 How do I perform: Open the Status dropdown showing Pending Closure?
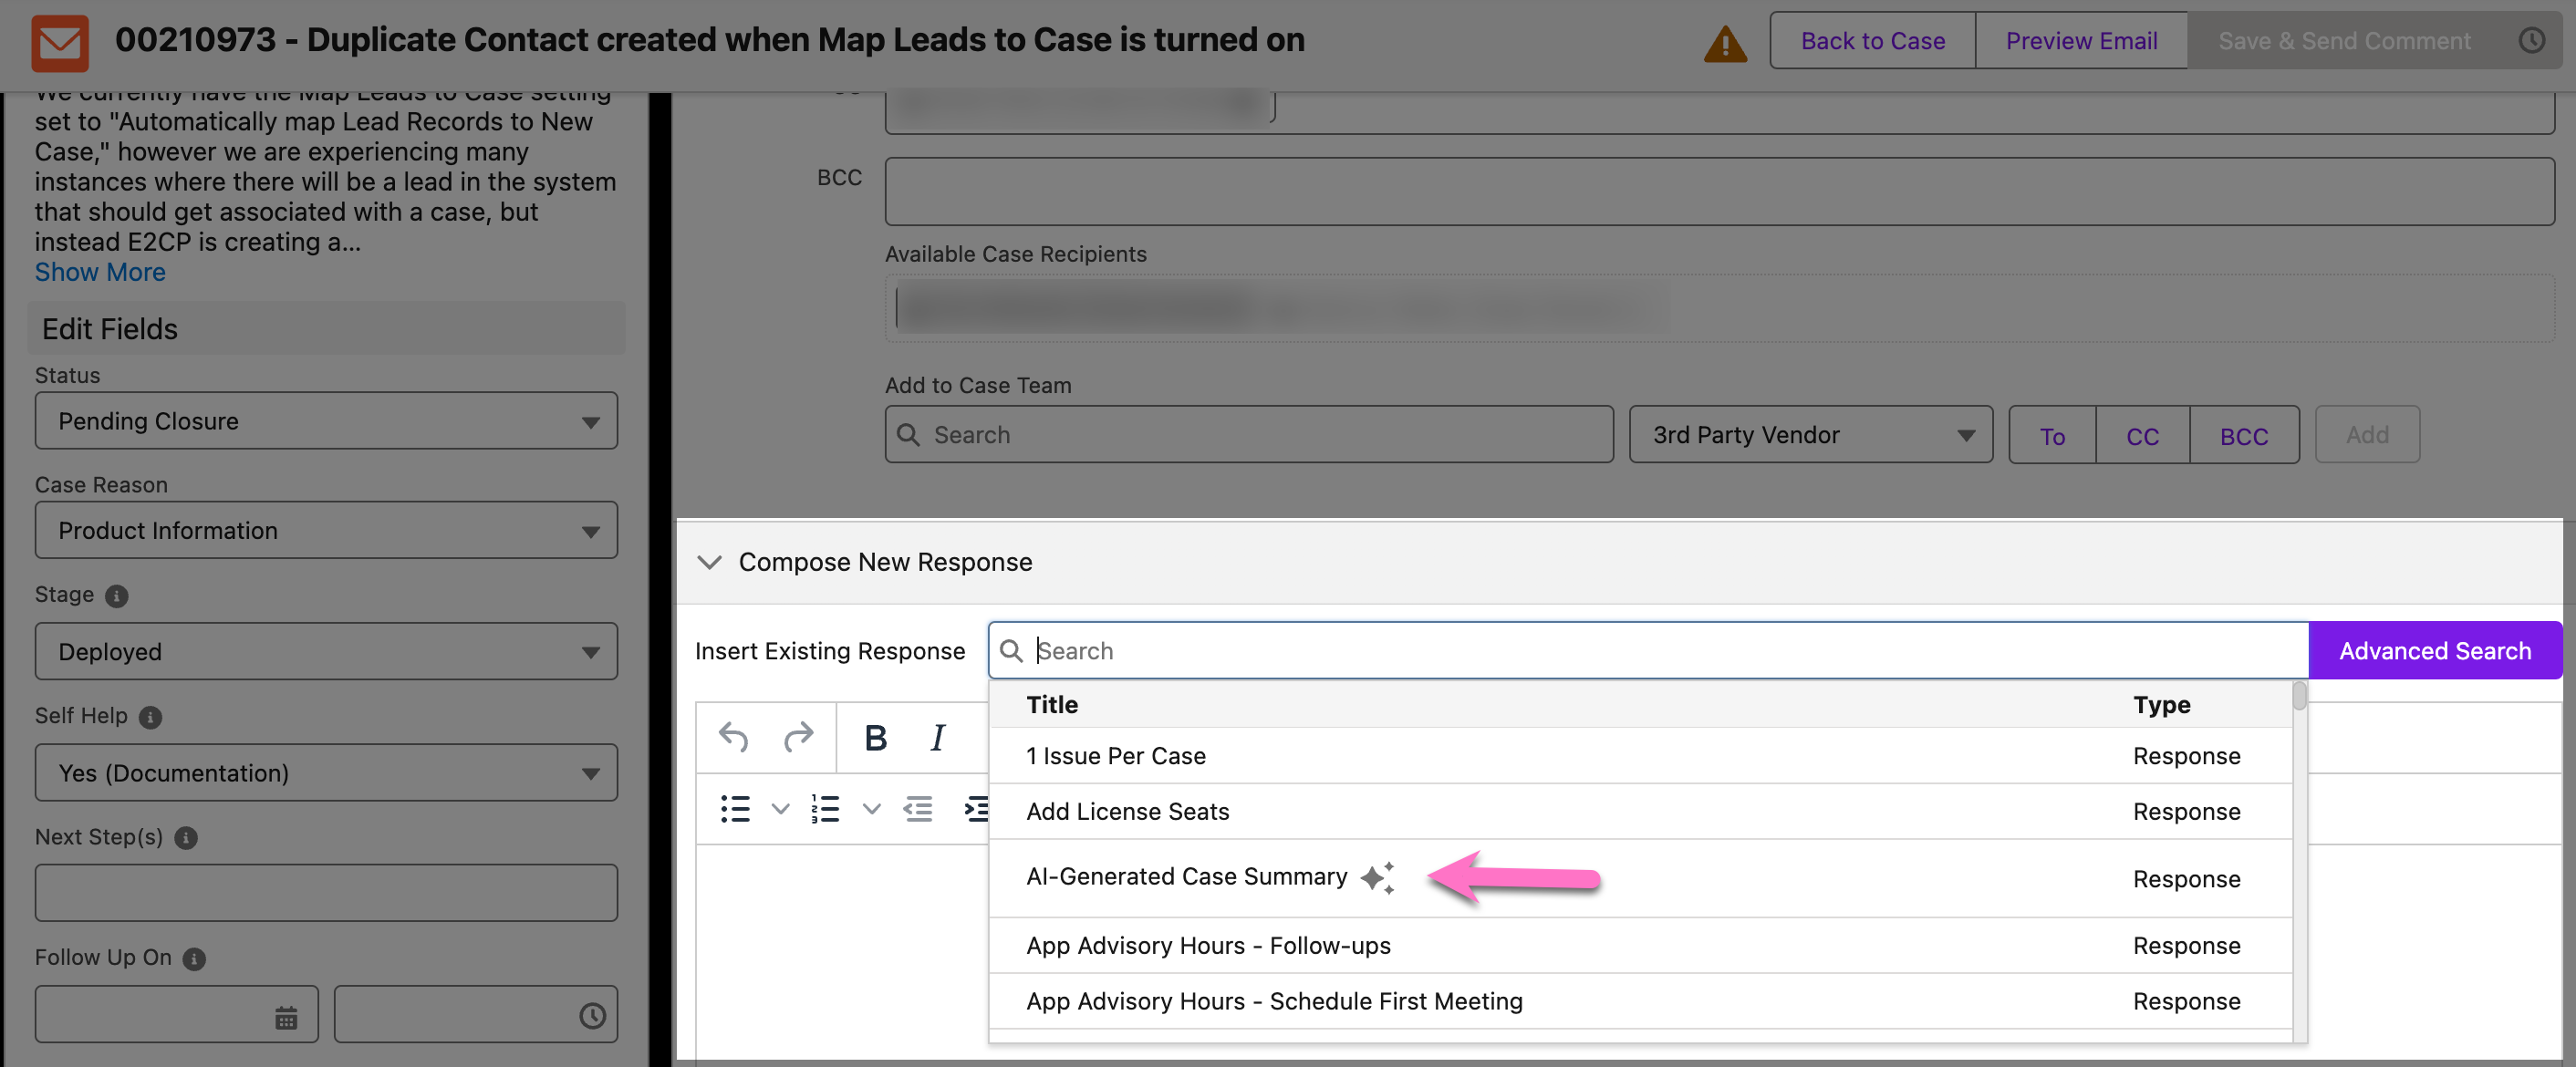pos(326,421)
